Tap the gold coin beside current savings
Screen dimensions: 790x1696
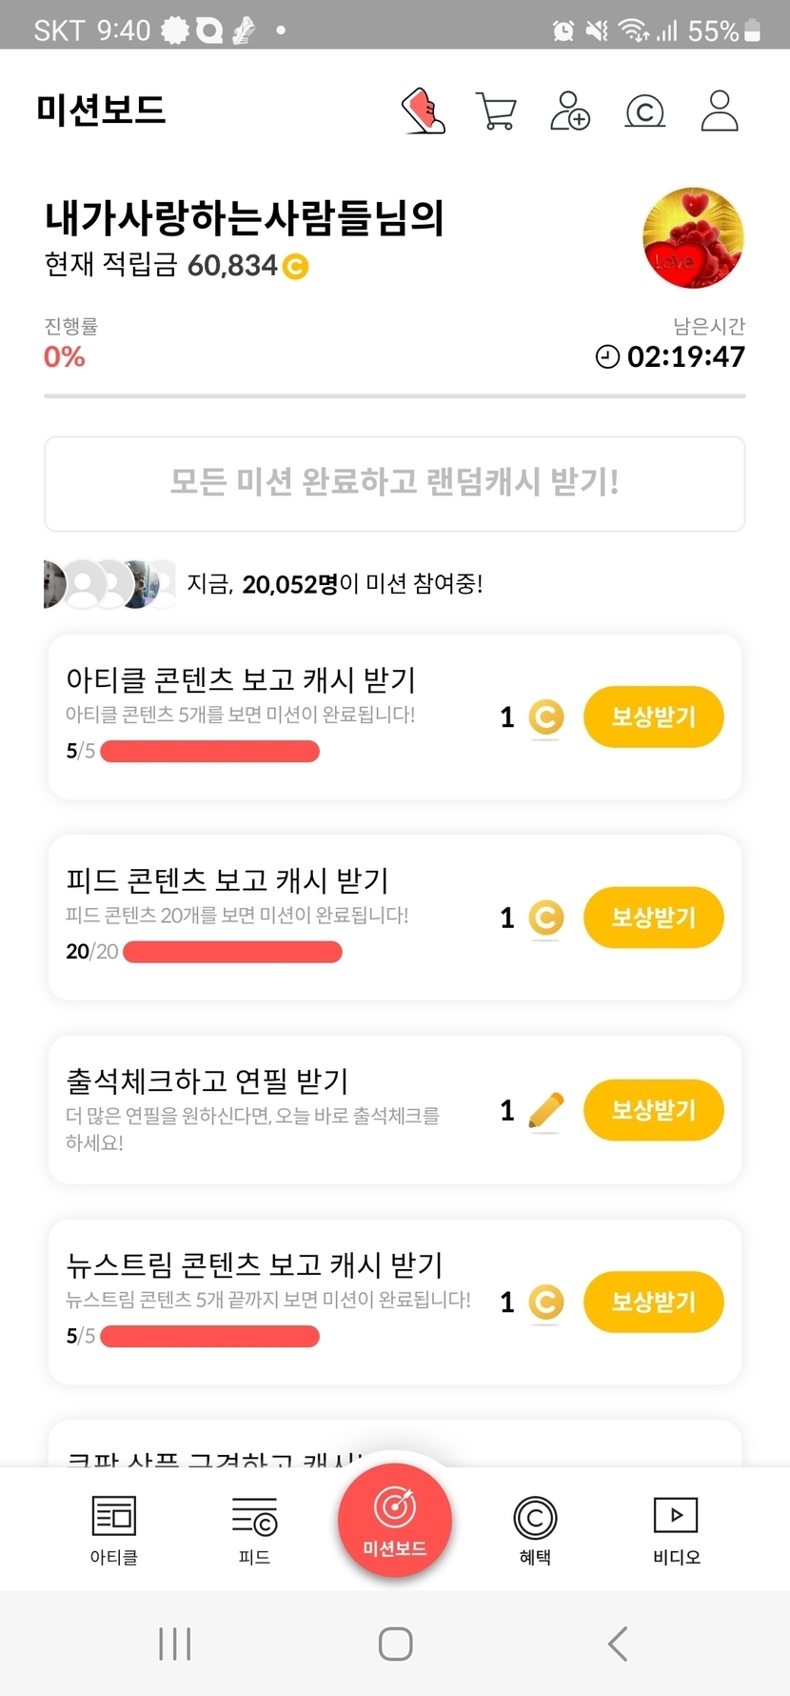(296, 266)
